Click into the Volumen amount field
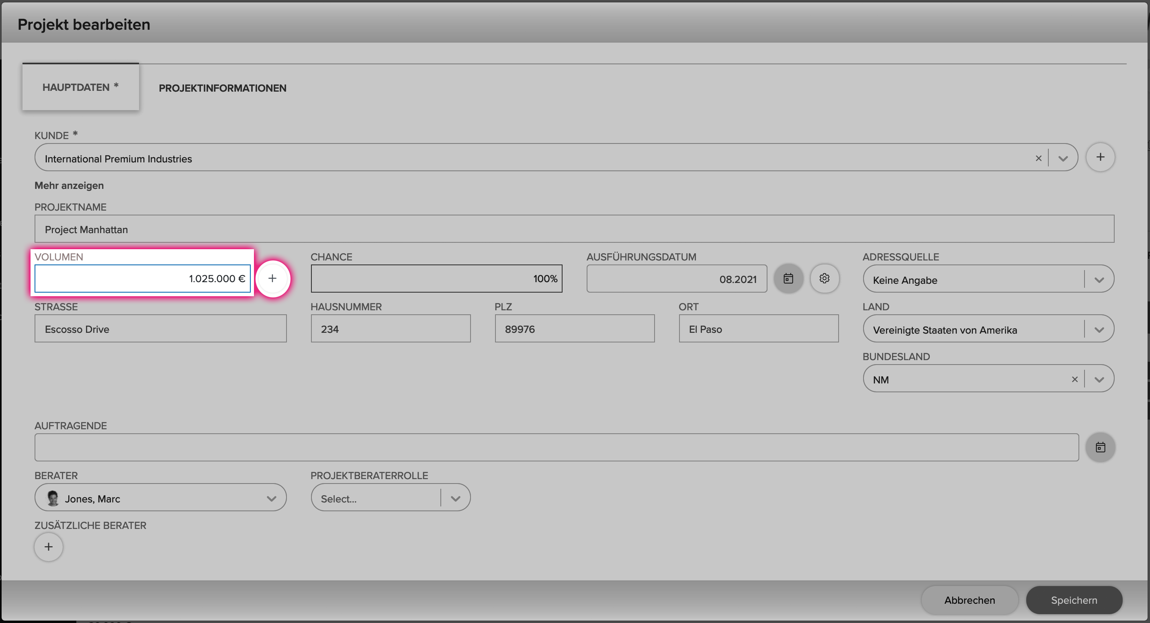Image resolution: width=1150 pixels, height=623 pixels. click(142, 279)
